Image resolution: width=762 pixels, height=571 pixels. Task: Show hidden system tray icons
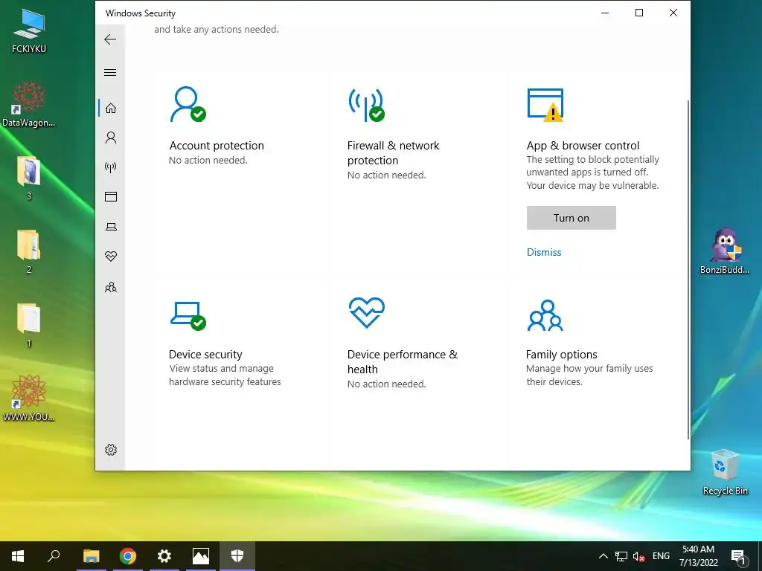click(603, 556)
